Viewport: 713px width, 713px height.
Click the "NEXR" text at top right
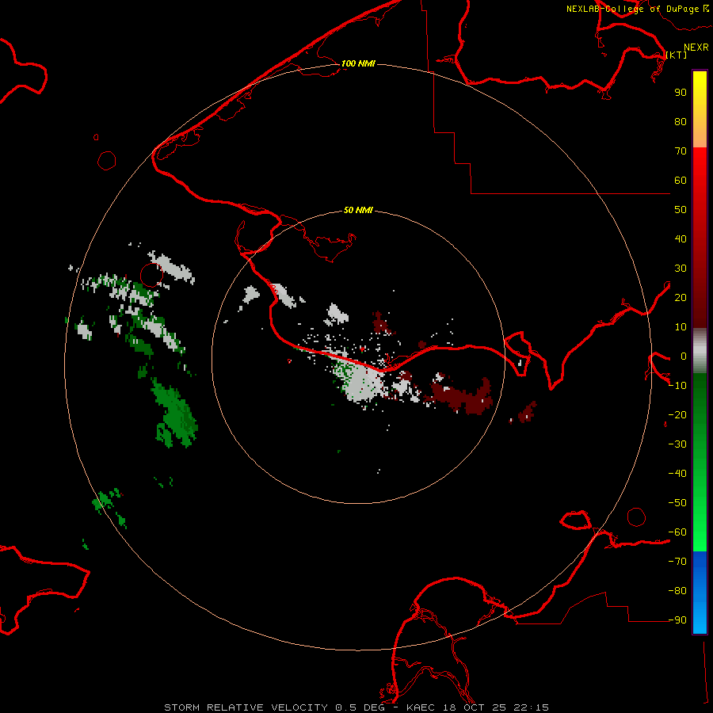click(696, 48)
